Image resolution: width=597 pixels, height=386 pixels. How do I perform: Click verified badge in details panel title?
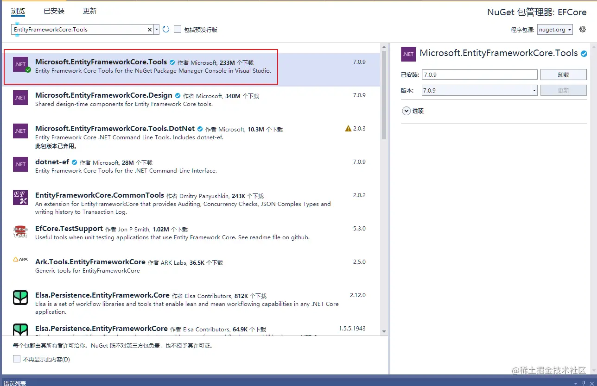[584, 53]
